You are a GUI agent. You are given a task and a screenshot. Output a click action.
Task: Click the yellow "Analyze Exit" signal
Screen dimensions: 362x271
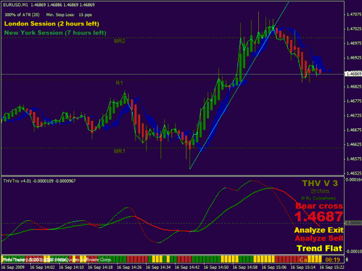(x=319, y=230)
